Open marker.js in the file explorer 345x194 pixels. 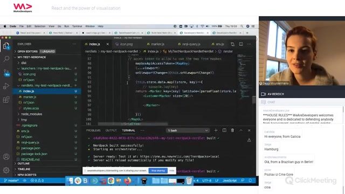30,97
